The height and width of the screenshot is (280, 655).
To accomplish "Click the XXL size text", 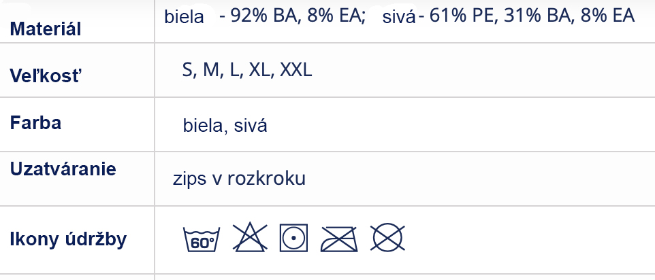I will 296,70.
